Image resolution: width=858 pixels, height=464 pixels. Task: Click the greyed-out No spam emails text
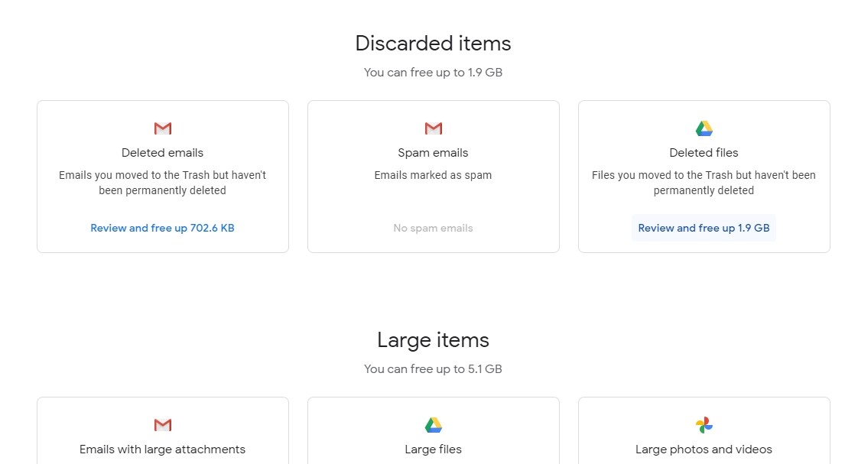434,228
